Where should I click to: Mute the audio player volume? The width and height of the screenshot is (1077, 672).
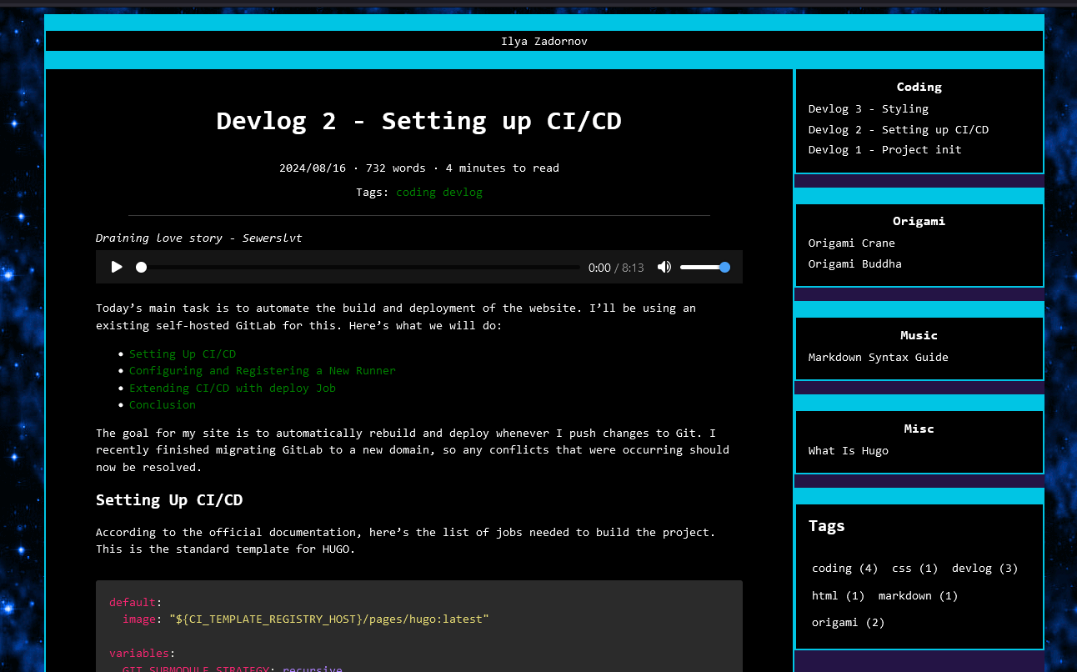click(x=664, y=267)
